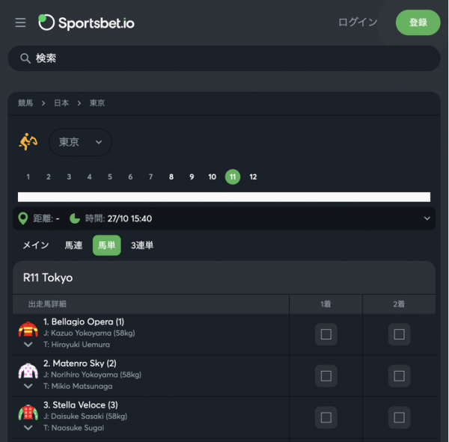Screen dimensions: 449x442
Task: Click the green location pin icon
Action: tap(23, 218)
